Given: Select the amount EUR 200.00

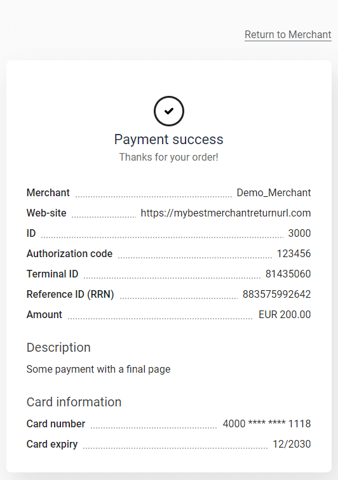Looking at the screenshot, I should pos(285,314).
